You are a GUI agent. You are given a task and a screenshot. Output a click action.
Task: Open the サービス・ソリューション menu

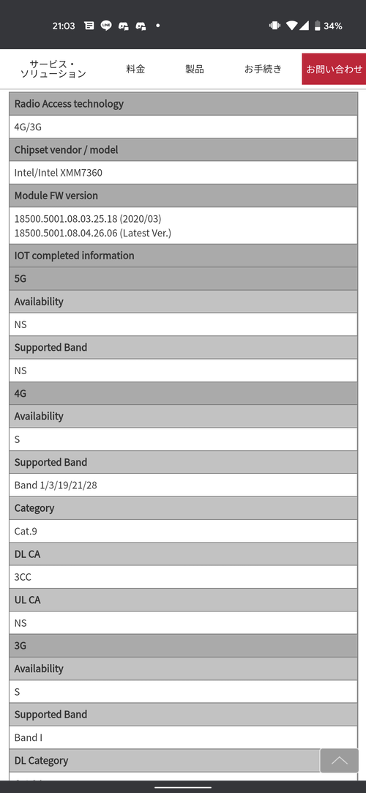53,70
